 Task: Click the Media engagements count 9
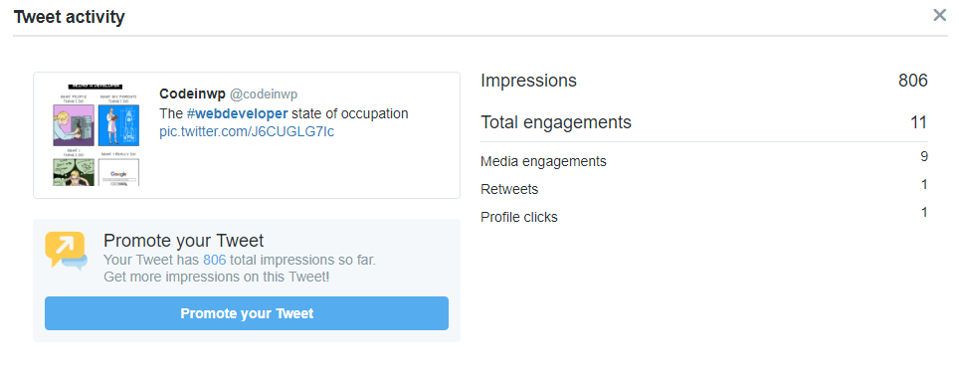(x=924, y=156)
